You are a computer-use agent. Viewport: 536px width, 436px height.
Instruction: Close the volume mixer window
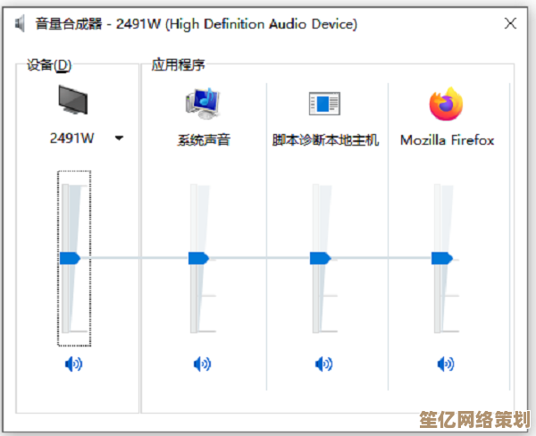click(x=510, y=23)
